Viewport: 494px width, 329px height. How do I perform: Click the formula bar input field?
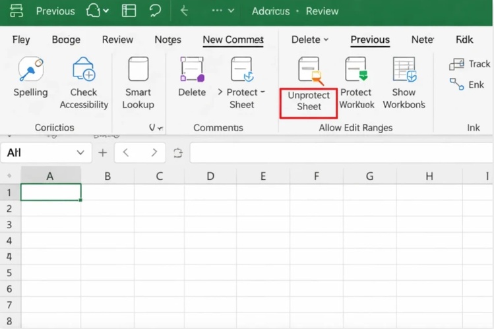click(342, 153)
